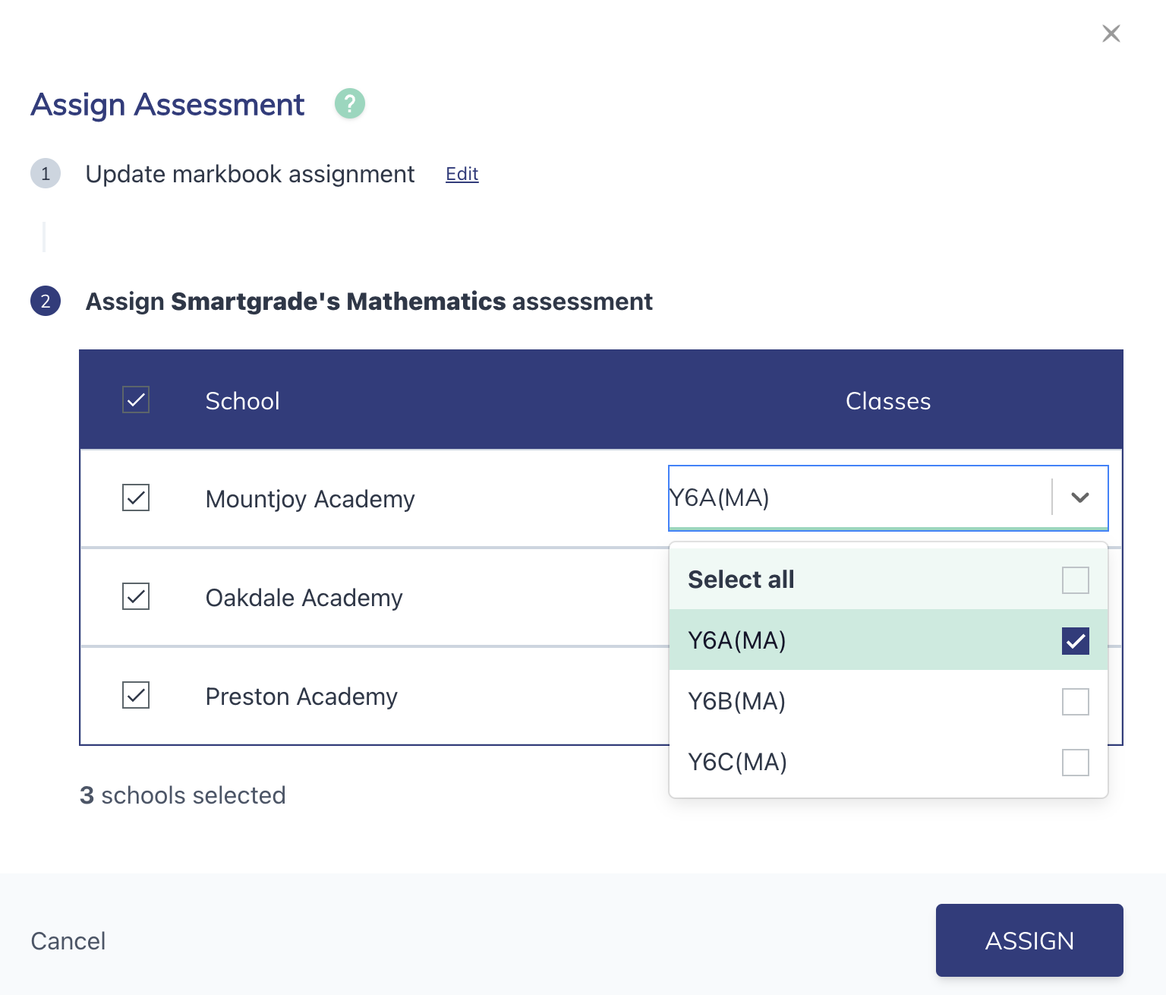The height and width of the screenshot is (995, 1166).
Task: Click the School column header
Action: (243, 401)
